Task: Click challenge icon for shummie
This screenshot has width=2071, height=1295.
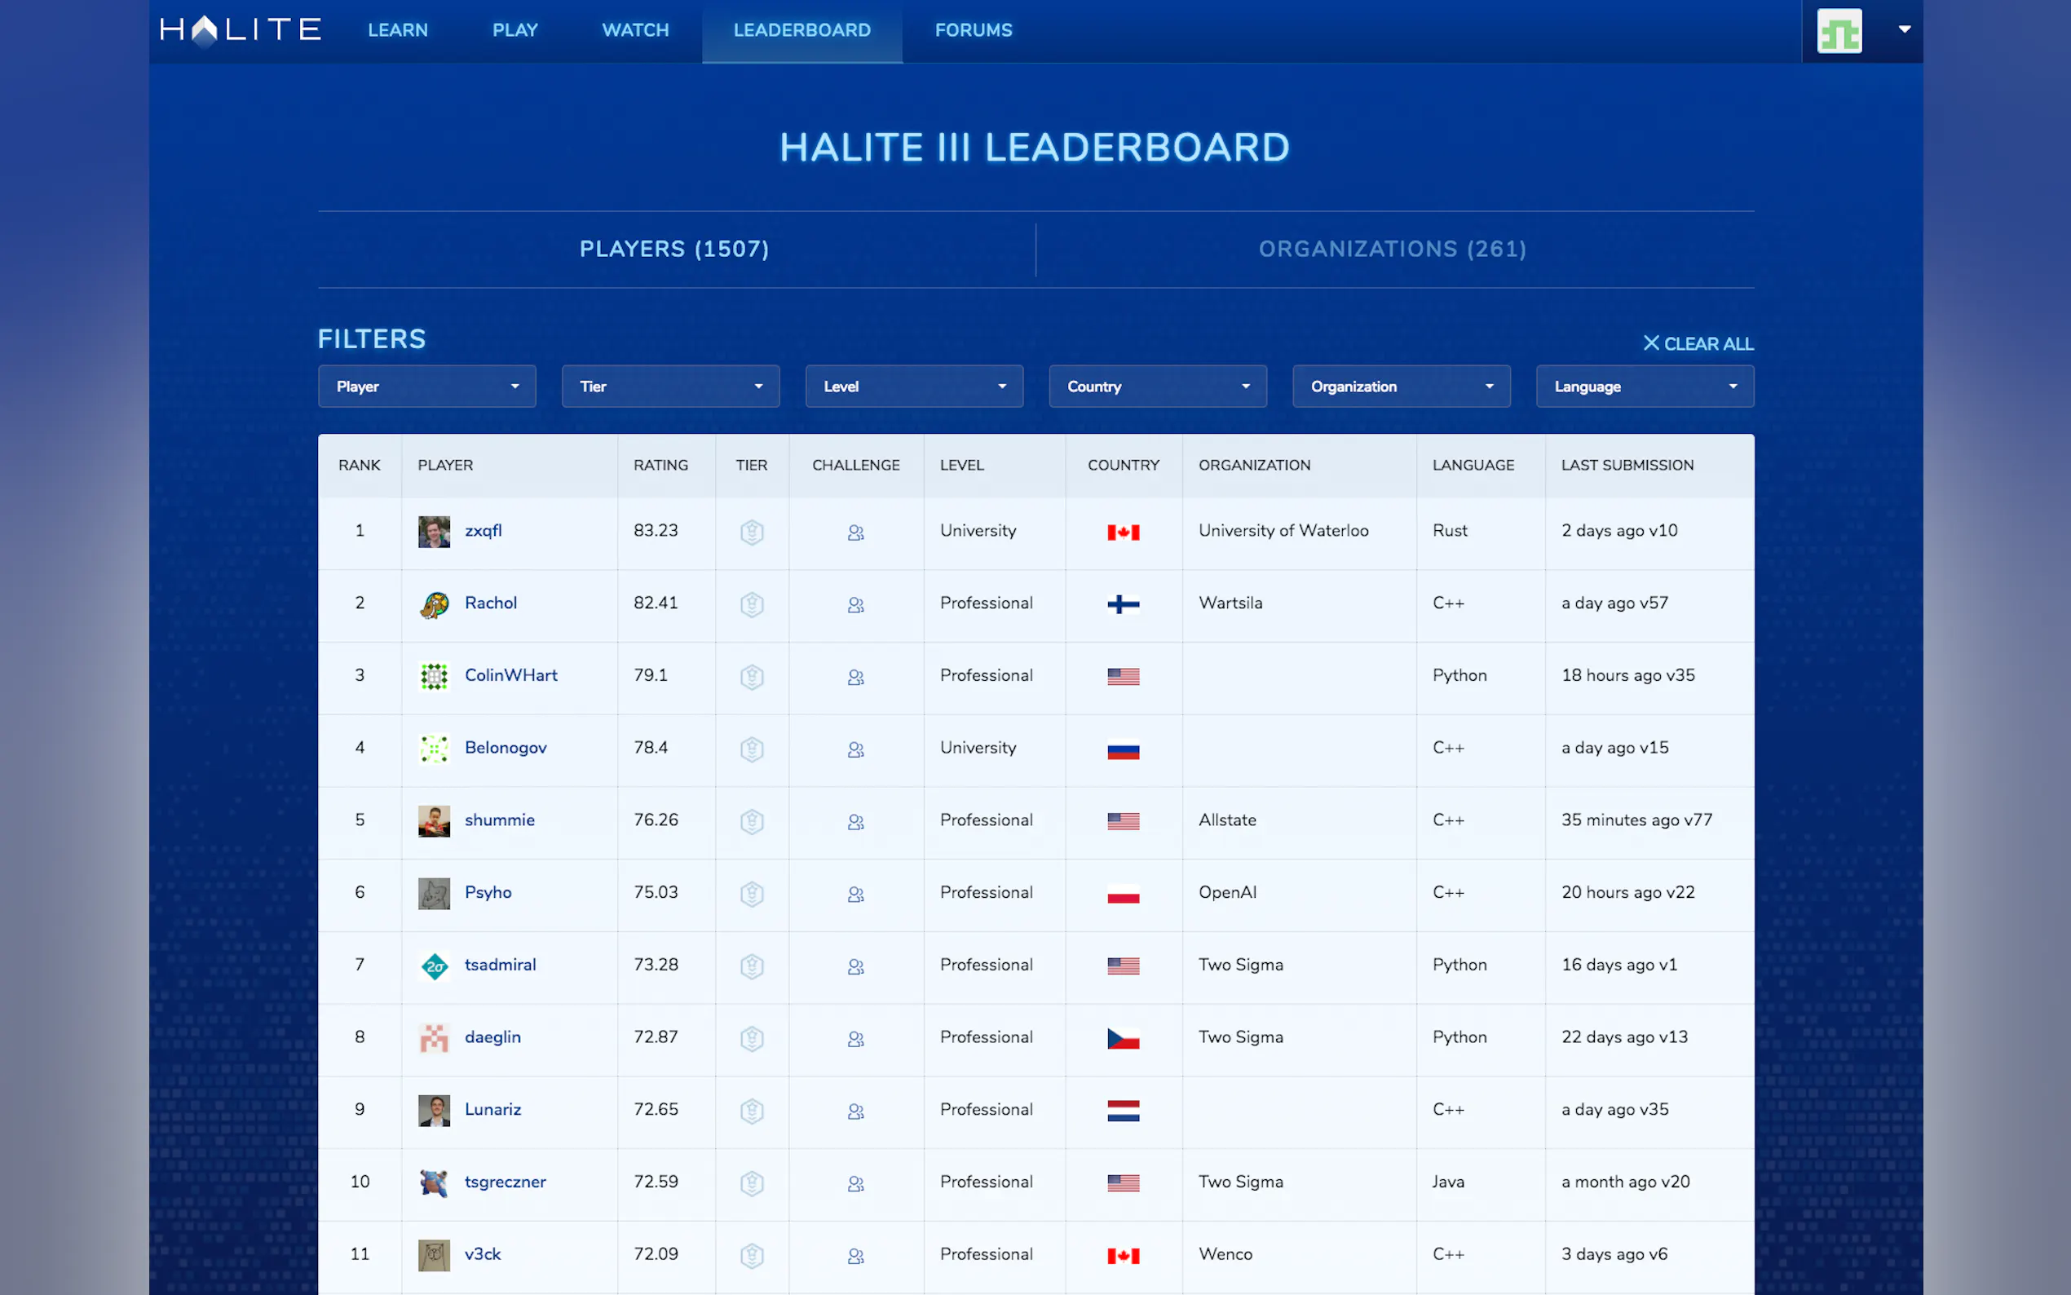Action: coord(855,821)
